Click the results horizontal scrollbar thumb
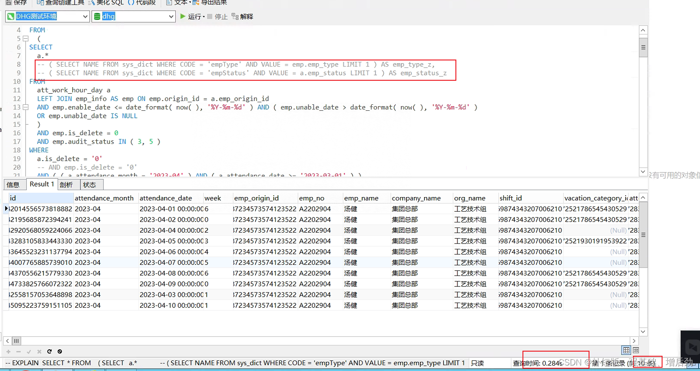This screenshot has height=371, width=700. 17,341
